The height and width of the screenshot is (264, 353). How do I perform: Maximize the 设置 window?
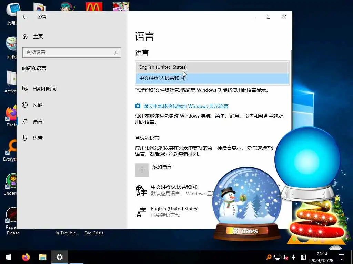click(268, 17)
